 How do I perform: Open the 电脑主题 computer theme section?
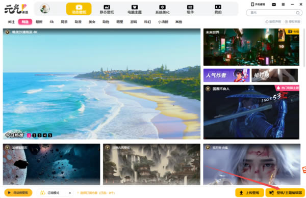(135, 9)
